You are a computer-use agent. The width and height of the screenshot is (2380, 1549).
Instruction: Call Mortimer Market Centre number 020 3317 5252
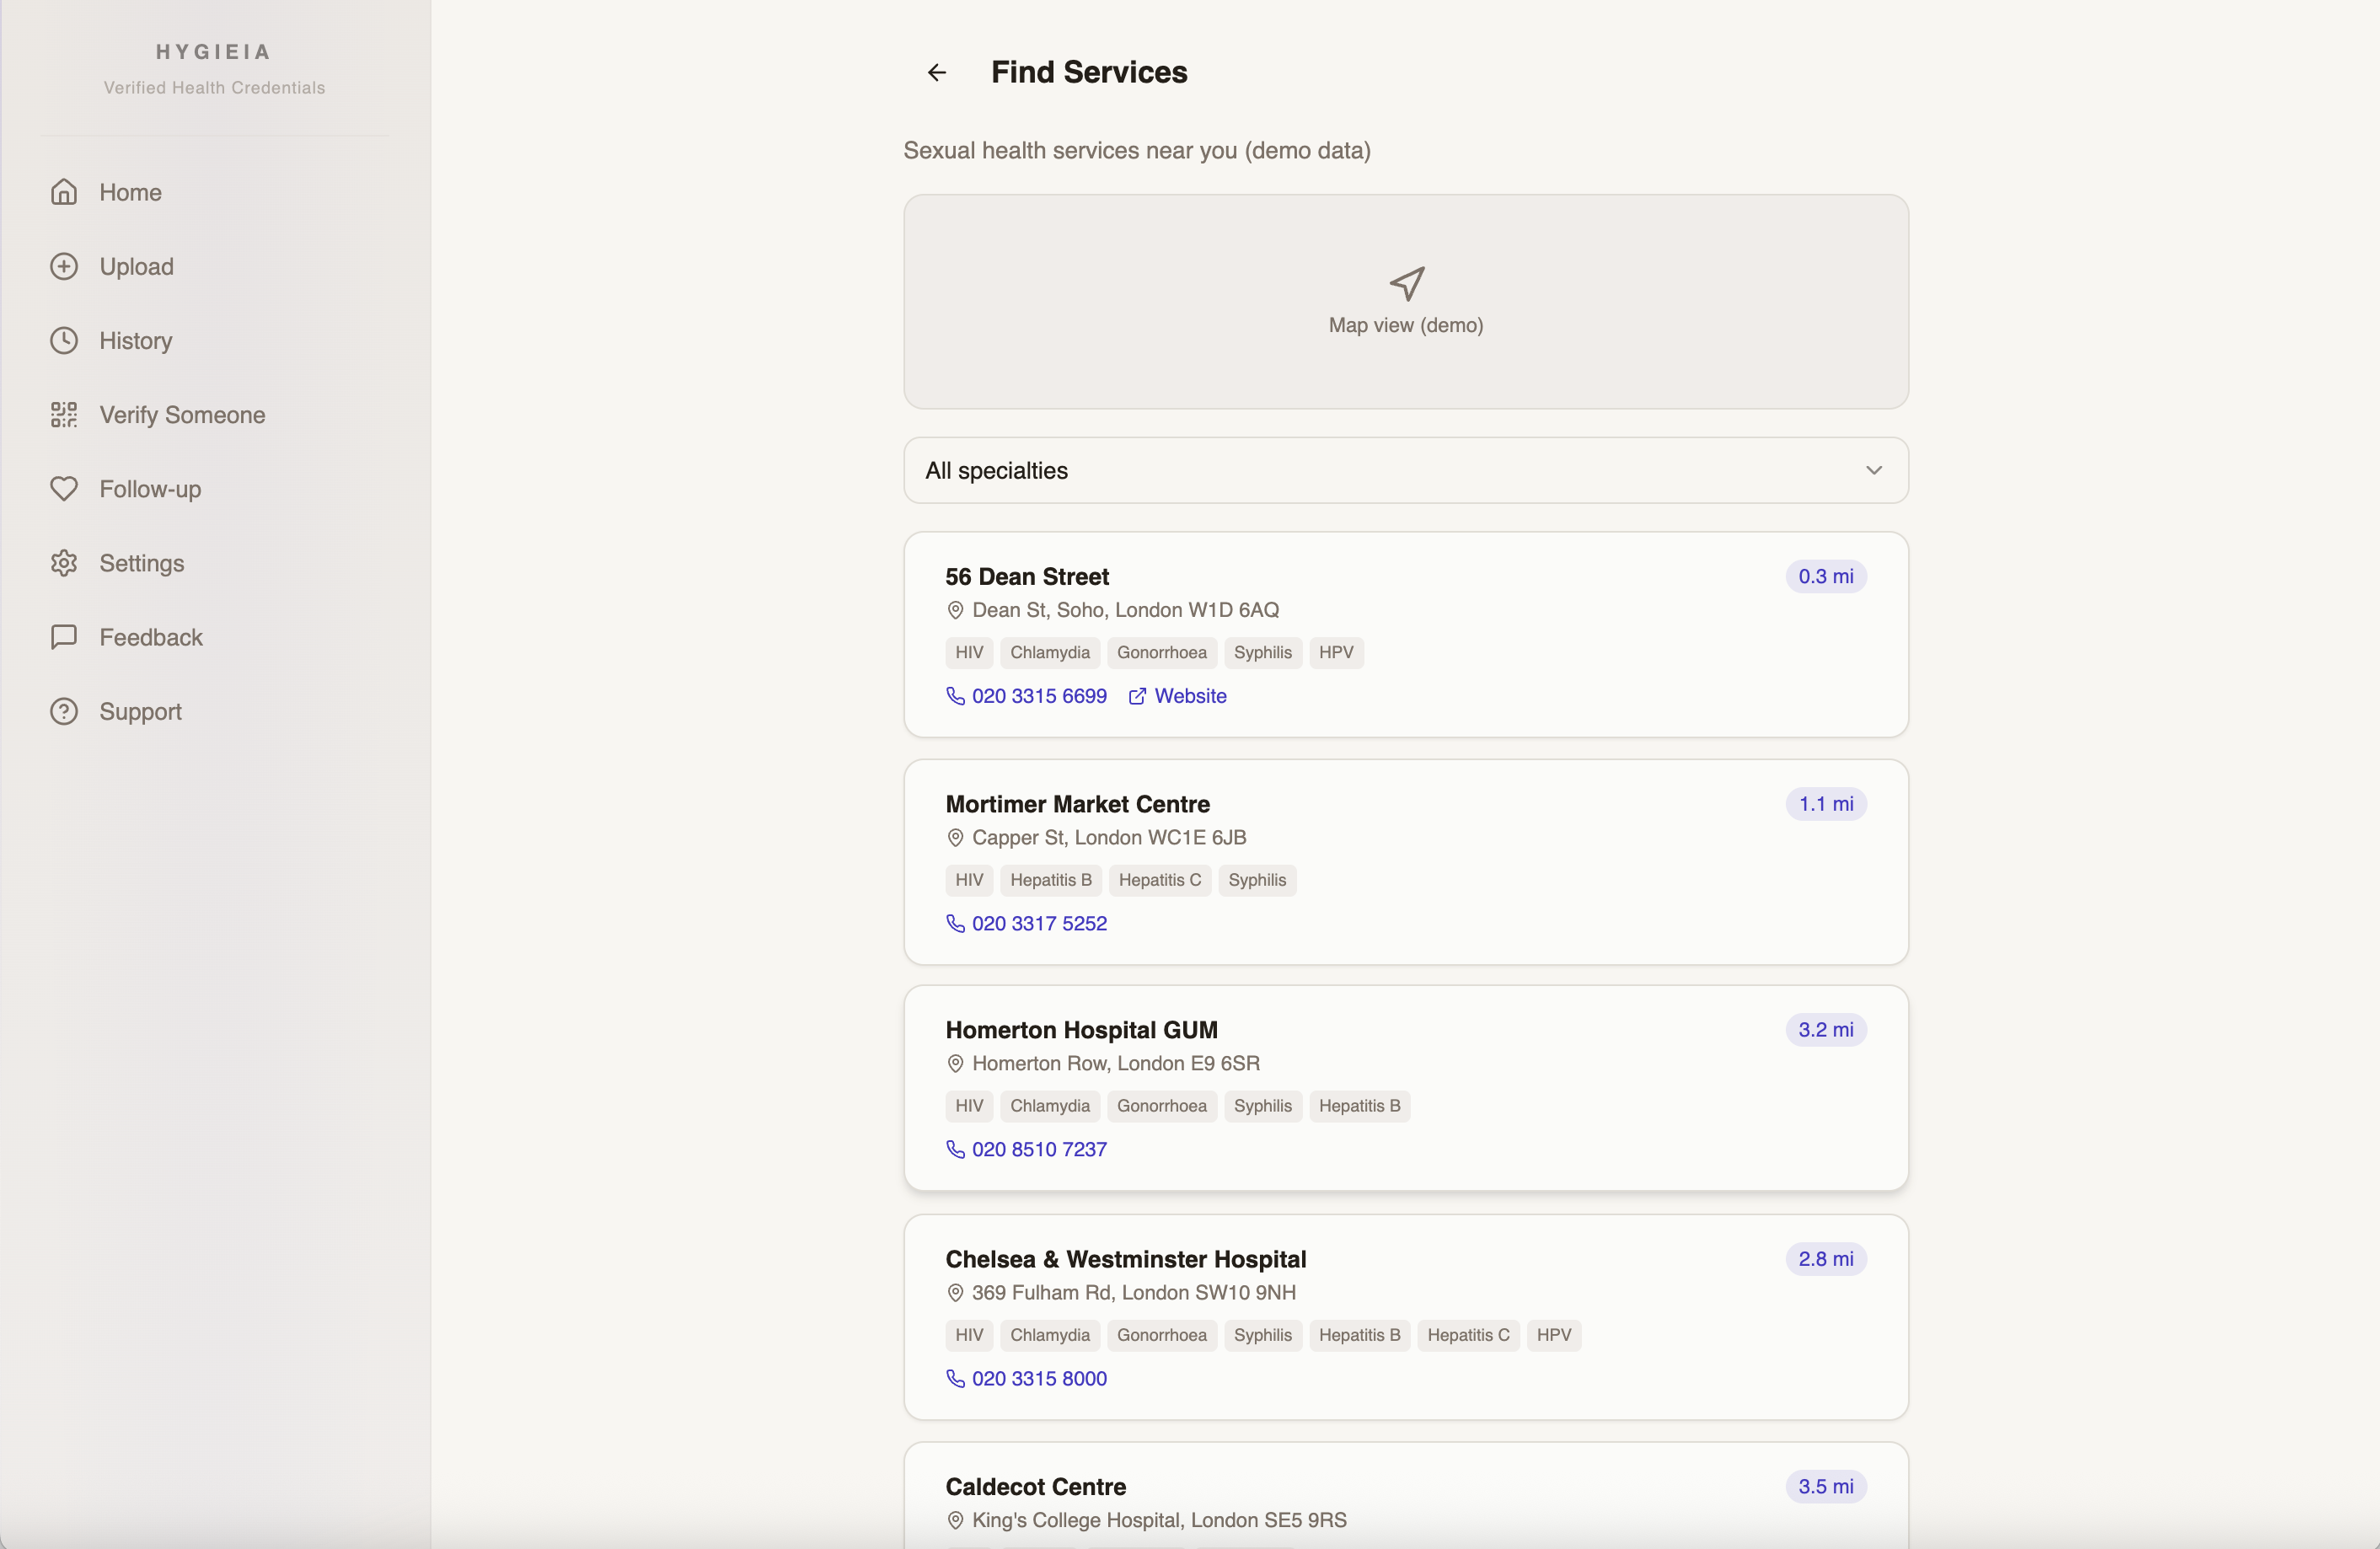point(1038,923)
